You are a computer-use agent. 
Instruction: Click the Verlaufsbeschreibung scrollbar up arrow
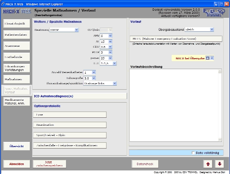(220, 71)
